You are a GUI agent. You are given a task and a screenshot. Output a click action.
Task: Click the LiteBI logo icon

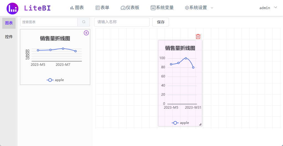point(12,8)
